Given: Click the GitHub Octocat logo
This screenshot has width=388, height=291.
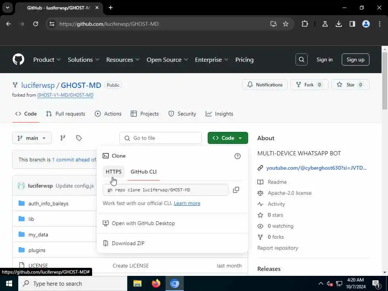Looking at the screenshot, I should pos(18,59).
